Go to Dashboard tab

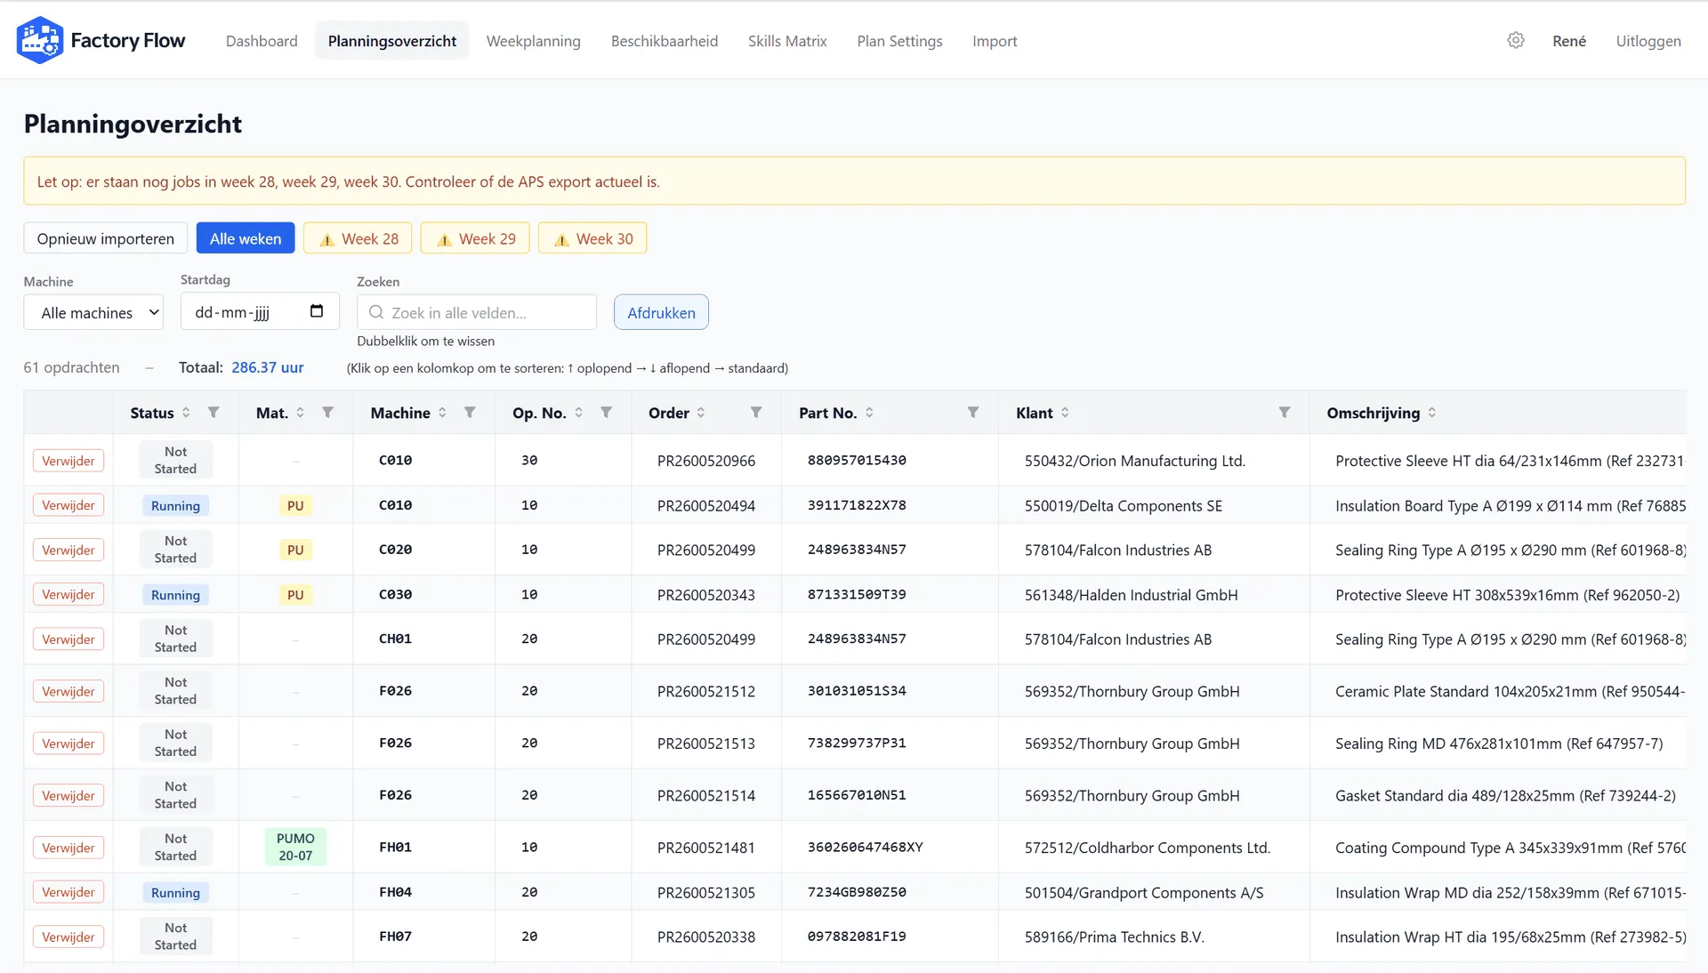tap(262, 41)
